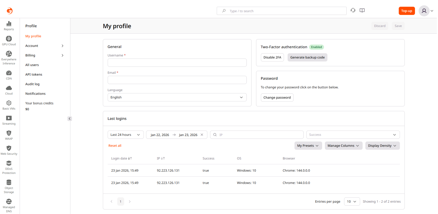Click the support headset icon
This screenshot has height=214, width=438.
353,10
